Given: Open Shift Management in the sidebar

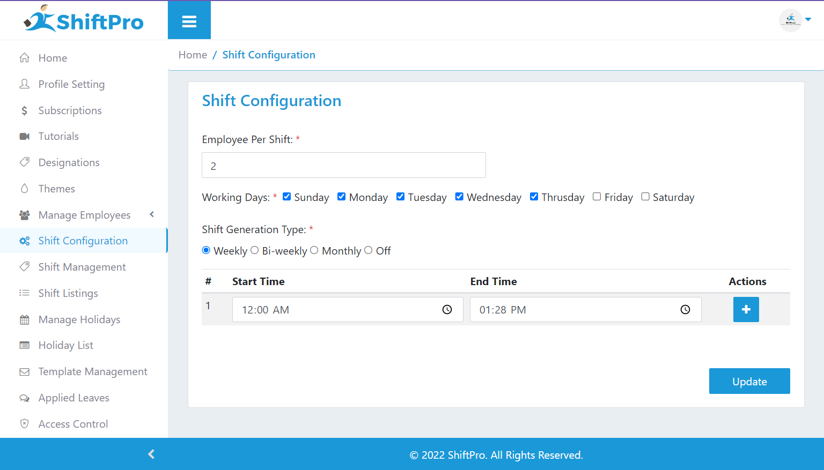Looking at the screenshot, I should [82, 267].
